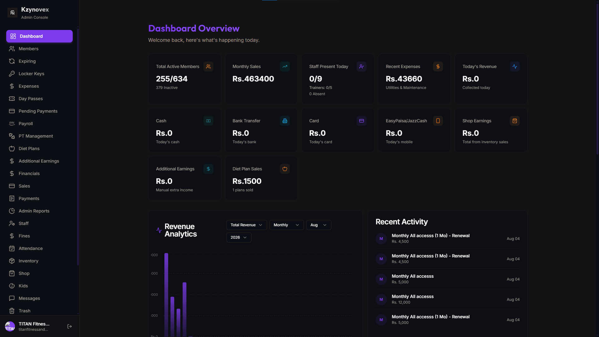
Task: Click the Recent Activity heading
Action: pyautogui.click(x=402, y=222)
